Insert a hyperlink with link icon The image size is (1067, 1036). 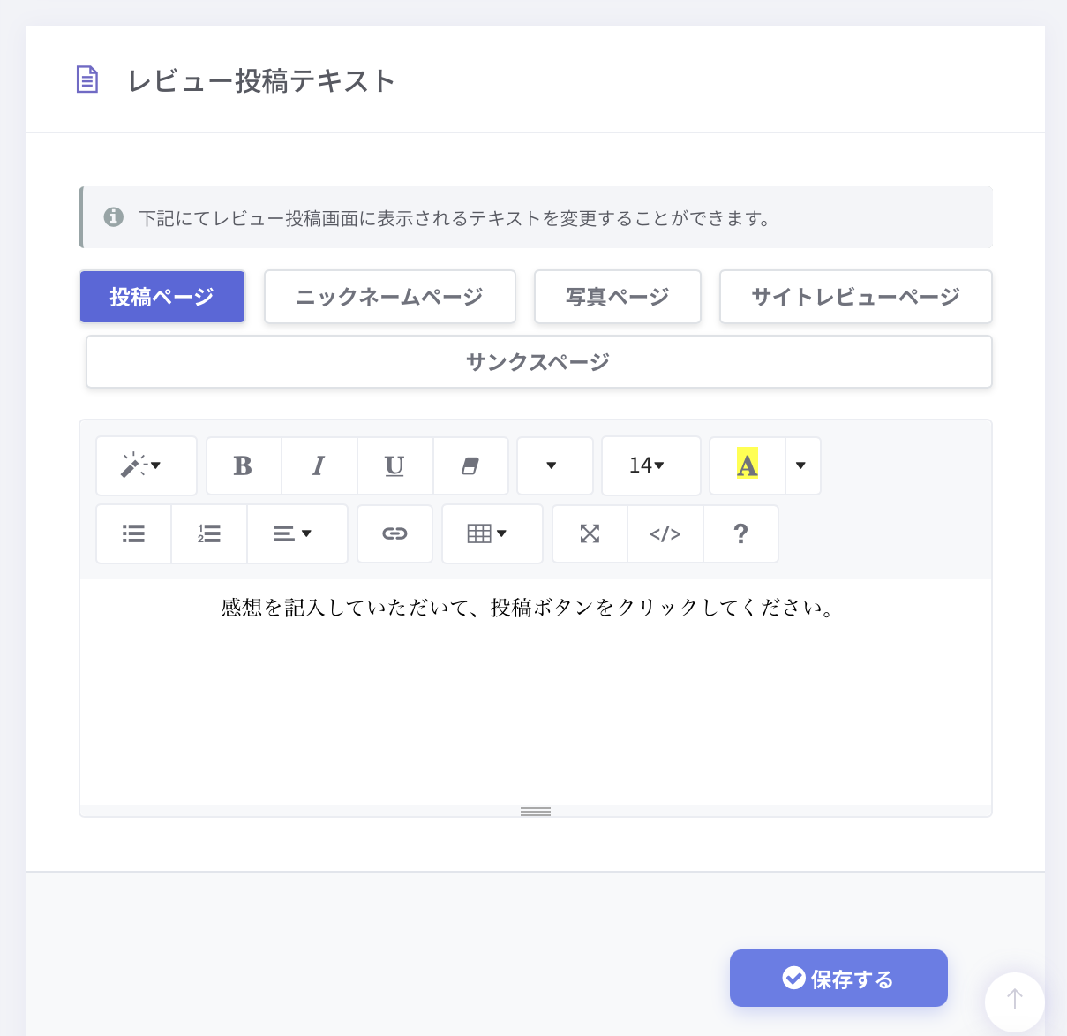point(394,533)
